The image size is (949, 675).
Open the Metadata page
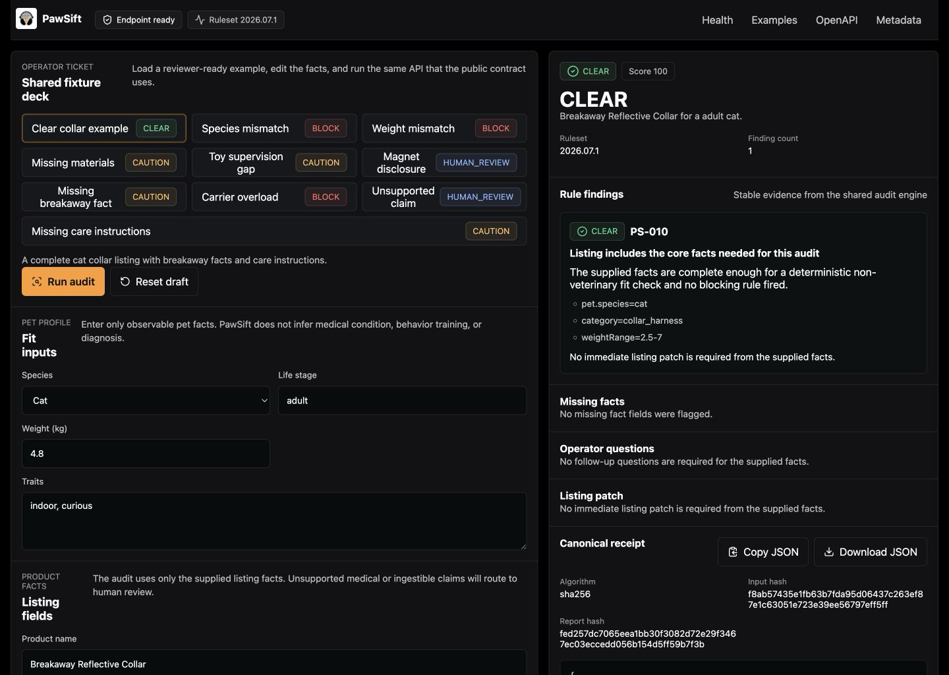[898, 20]
